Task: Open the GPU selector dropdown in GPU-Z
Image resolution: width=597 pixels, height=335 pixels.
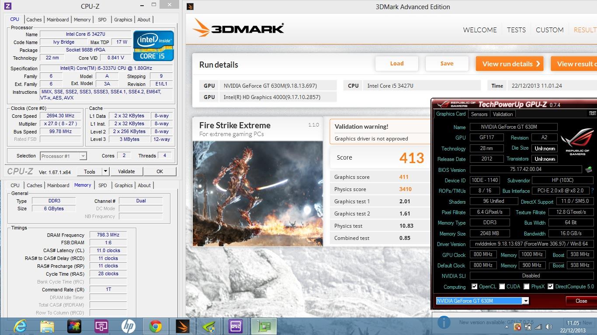Action: point(526,301)
